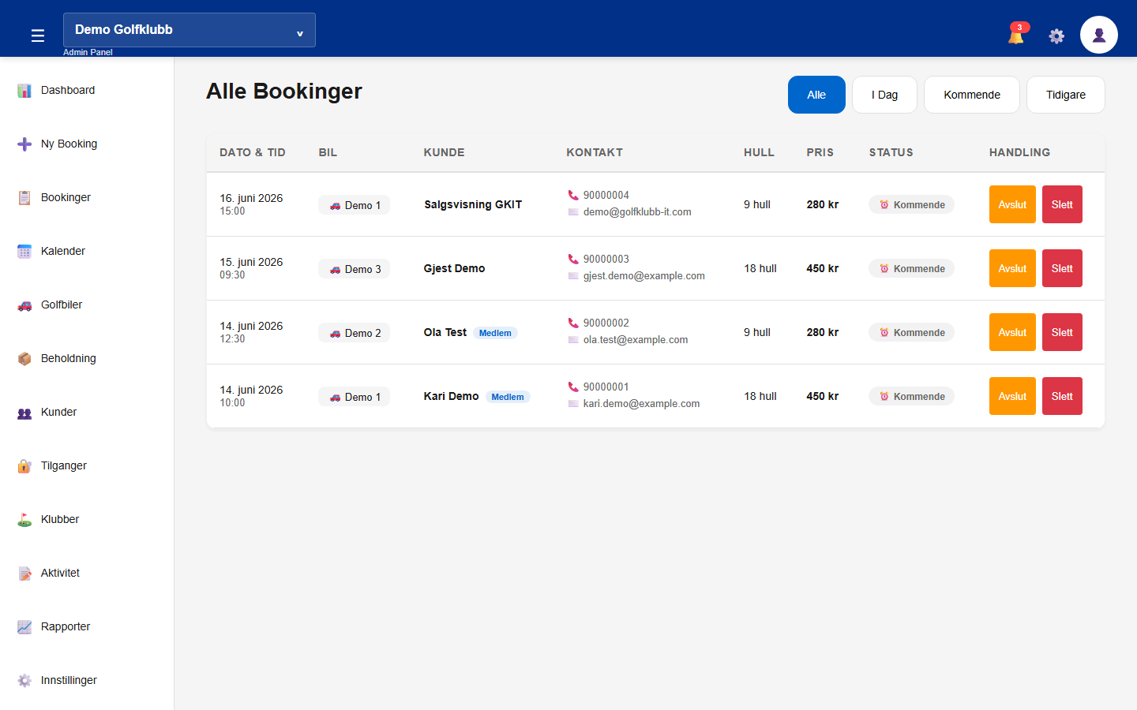1137x710 pixels.
Task: Open Kunder in sidebar
Action: coord(87,412)
